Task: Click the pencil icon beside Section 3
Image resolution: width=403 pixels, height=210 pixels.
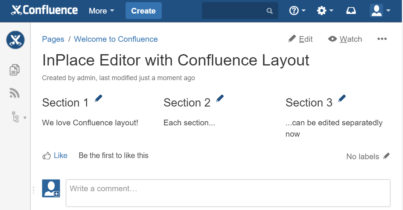Action: pos(342,99)
